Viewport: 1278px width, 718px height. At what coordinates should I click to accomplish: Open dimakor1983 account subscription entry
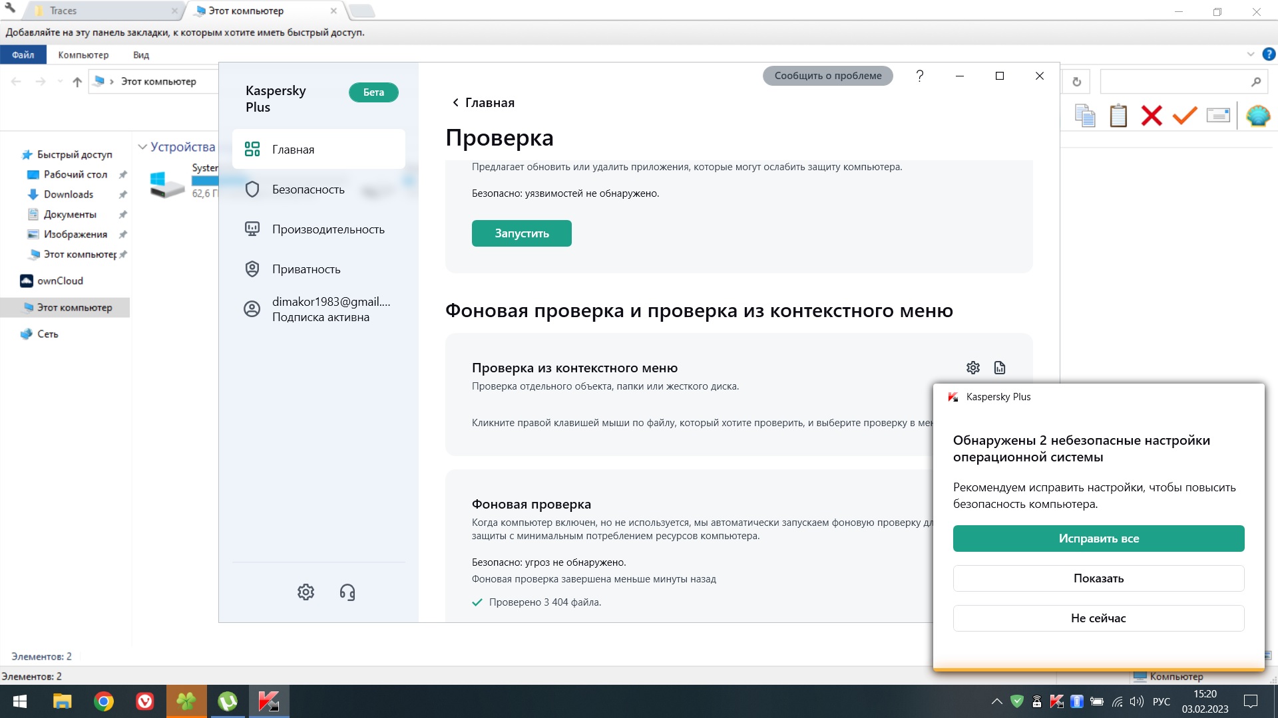pyautogui.click(x=319, y=309)
